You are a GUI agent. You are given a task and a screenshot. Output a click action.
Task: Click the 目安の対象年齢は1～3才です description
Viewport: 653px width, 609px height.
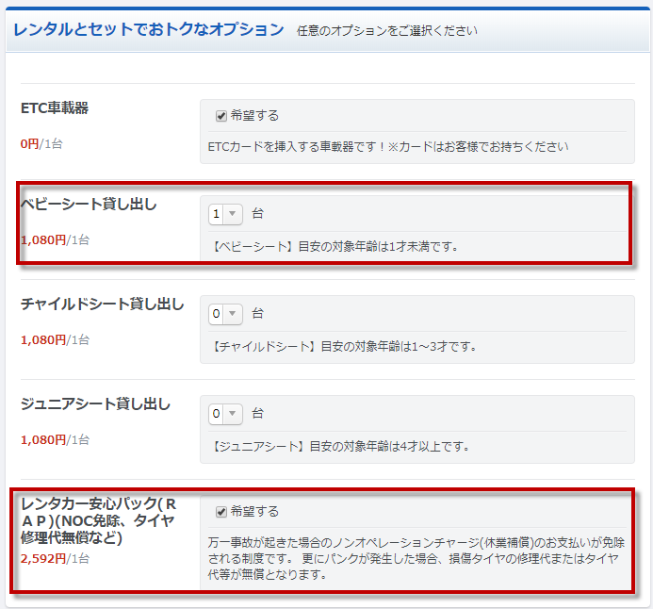point(345,347)
